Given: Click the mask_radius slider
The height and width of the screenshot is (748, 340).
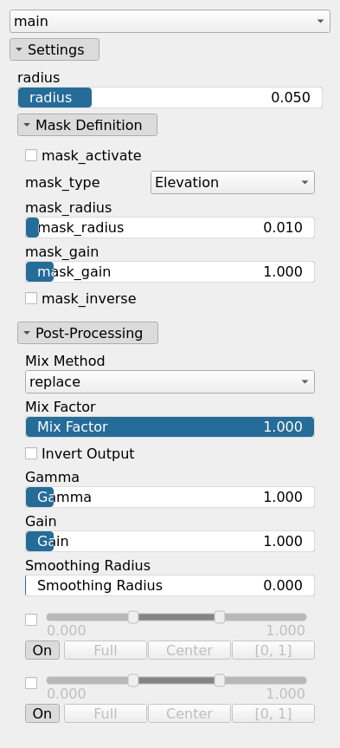Looking at the screenshot, I should click(170, 228).
